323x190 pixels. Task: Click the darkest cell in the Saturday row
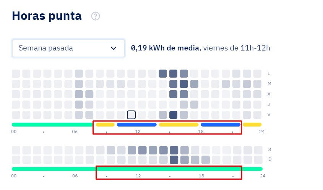174,150
